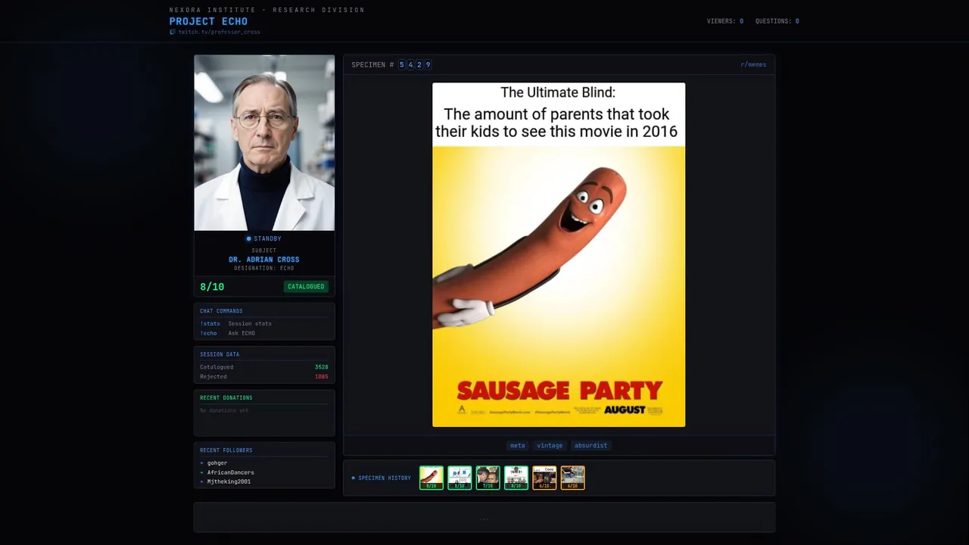Image resolution: width=969 pixels, height=545 pixels.
Task: Open fifth history thumbnail with orange border
Action: tap(544, 478)
